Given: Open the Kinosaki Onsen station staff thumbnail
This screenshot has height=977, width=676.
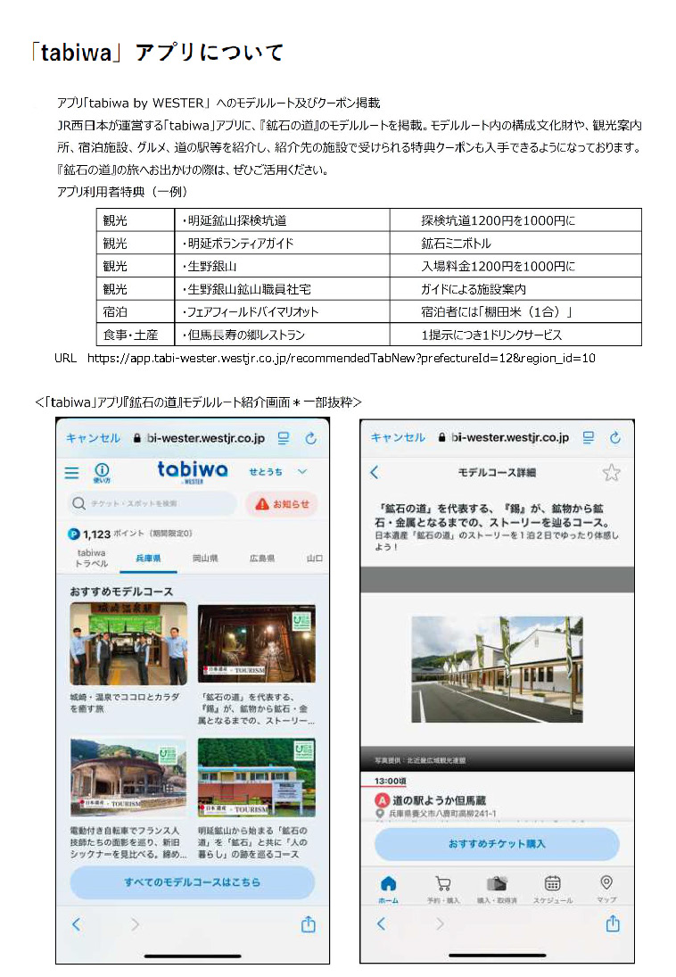Looking at the screenshot, I should tap(129, 643).
